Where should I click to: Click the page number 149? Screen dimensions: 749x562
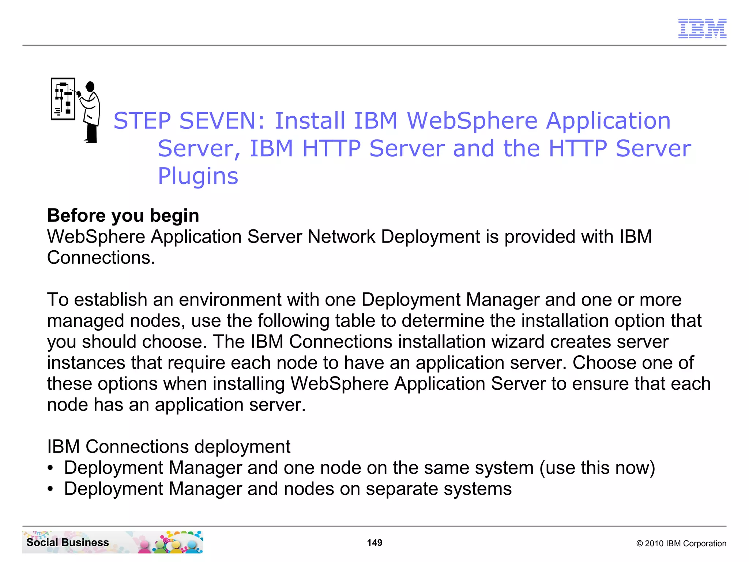tap(374, 543)
